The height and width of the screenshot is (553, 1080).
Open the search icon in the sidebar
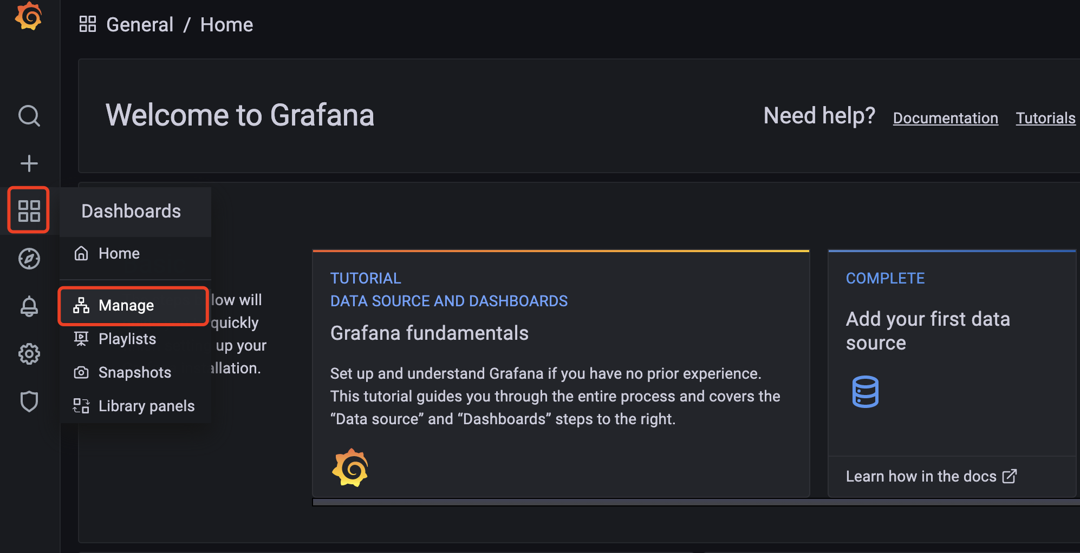(29, 116)
